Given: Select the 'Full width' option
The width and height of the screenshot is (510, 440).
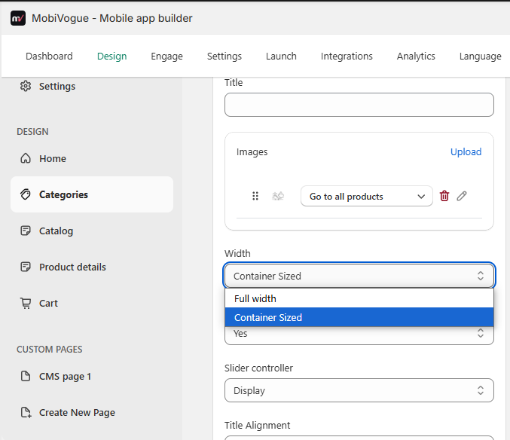Looking at the screenshot, I should coord(359,298).
